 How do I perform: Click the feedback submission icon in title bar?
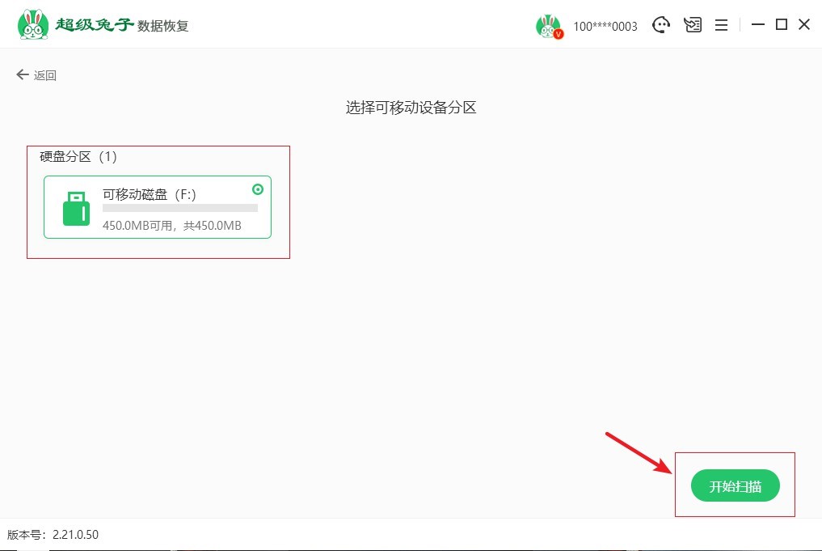(692, 24)
